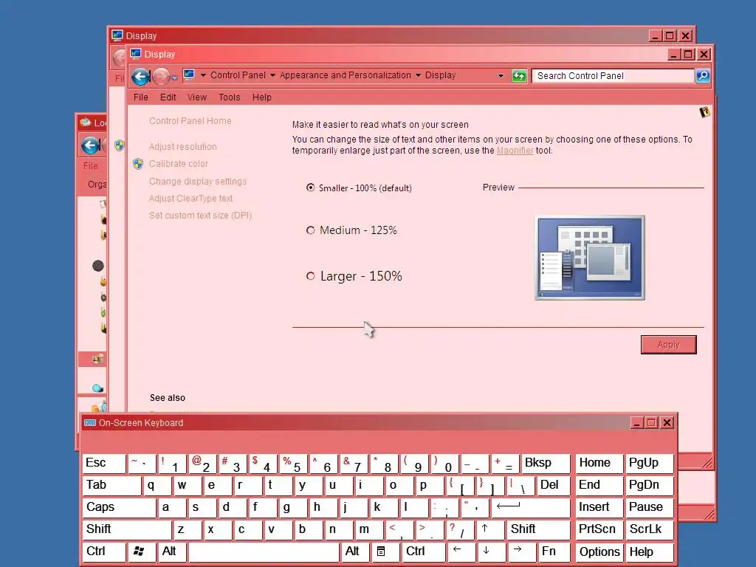Screen dimensions: 756x567
Task: Click the Forward arrow in the front Display window
Action: pyautogui.click(x=161, y=76)
